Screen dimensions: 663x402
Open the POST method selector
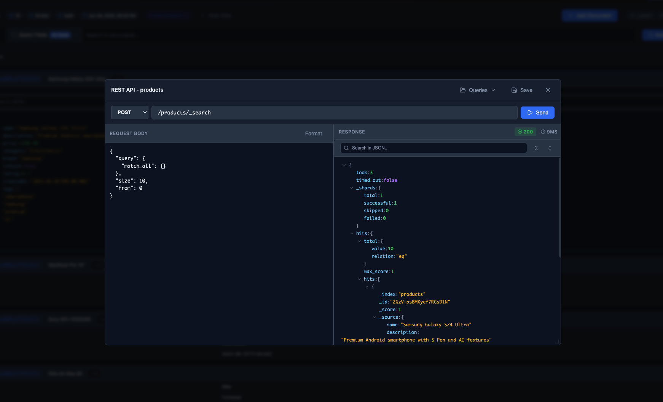pos(130,113)
